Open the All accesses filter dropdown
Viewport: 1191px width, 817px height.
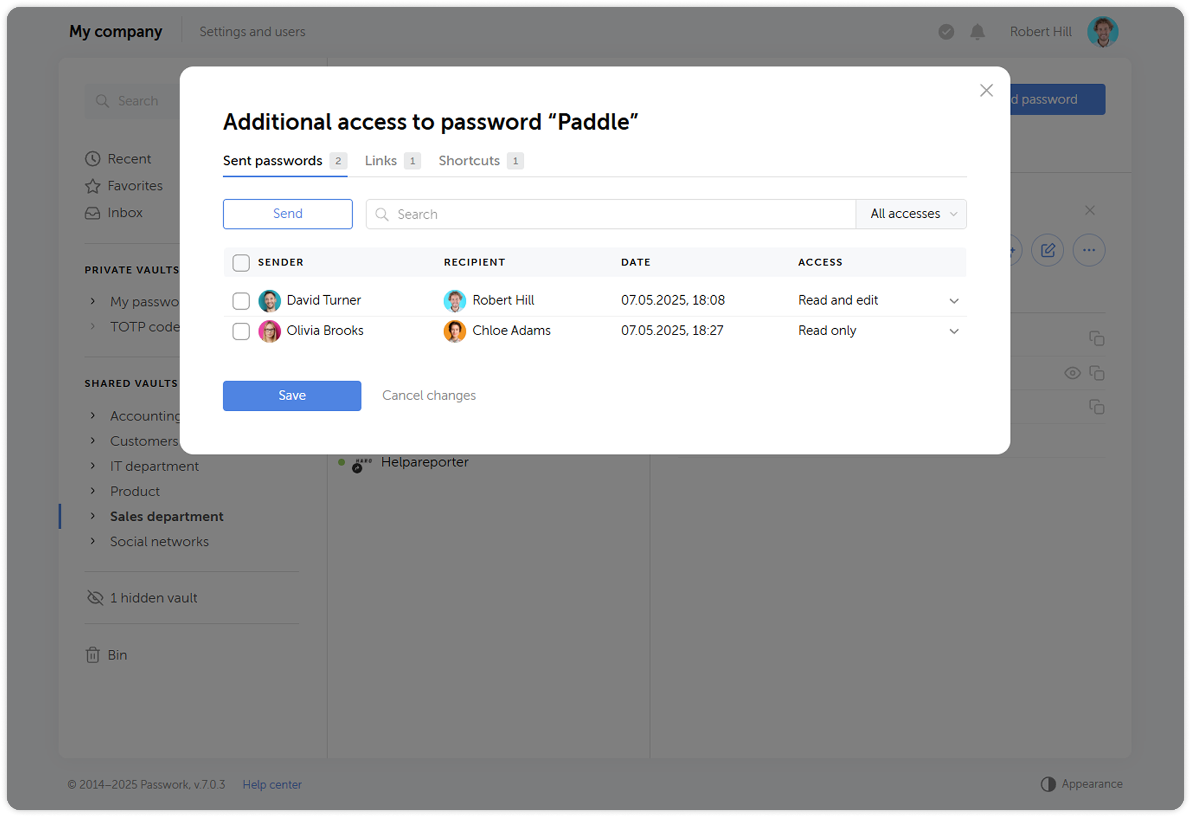[x=911, y=214]
